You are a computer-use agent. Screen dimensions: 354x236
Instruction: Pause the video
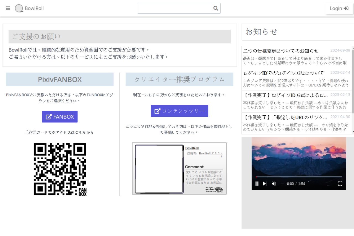[x=257, y=183]
